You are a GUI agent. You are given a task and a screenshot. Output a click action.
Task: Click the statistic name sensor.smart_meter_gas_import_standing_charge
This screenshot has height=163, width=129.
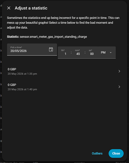pyautogui.click(x=53, y=37)
